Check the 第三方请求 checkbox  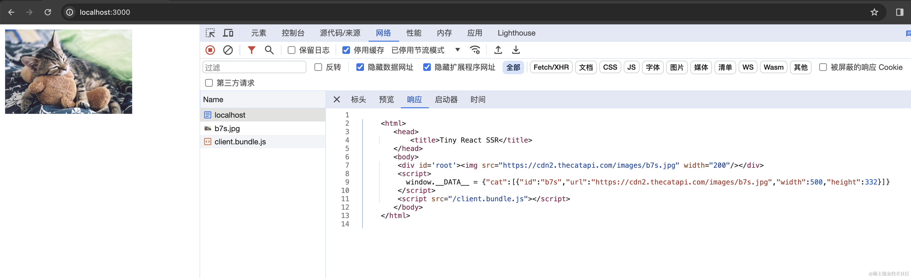(209, 83)
